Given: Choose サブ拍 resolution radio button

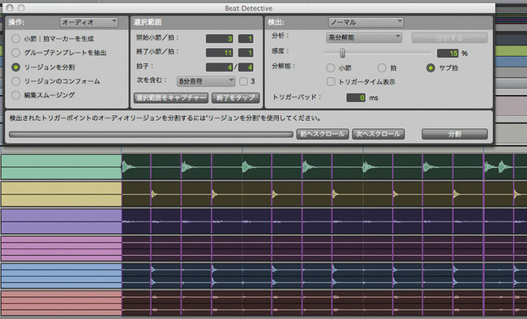Looking at the screenshot, I should click(431, 68).
